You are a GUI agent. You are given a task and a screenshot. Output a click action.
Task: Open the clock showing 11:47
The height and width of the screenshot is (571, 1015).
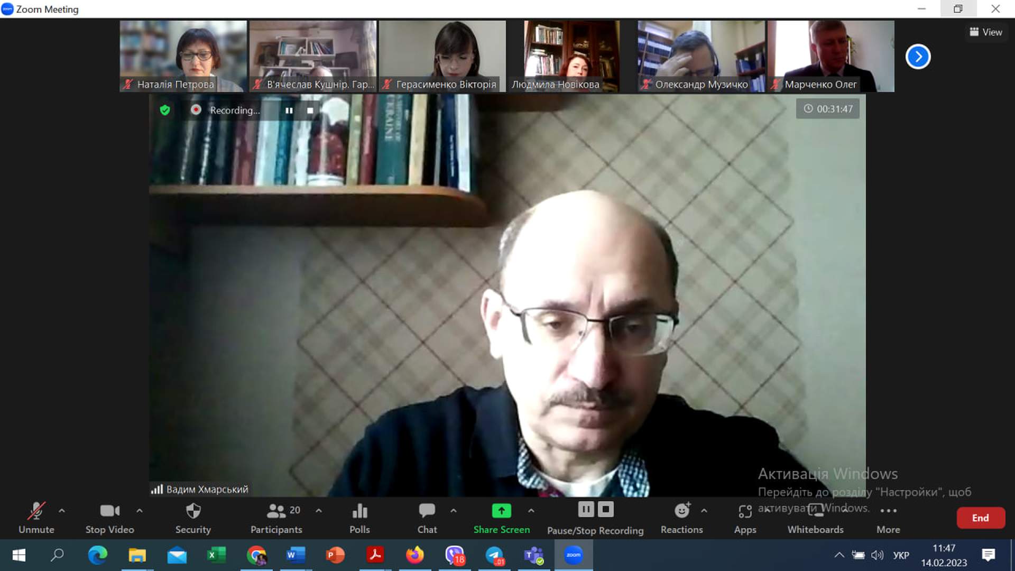click(944, 555)
